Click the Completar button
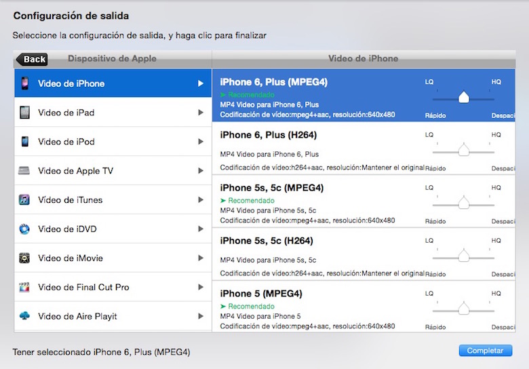The image size is (529, 369). [485, 351]
